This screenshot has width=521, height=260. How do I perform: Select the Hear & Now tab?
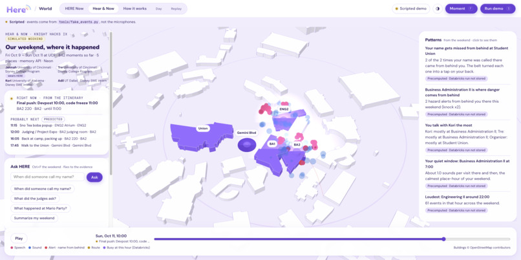[x=103, y=8]
